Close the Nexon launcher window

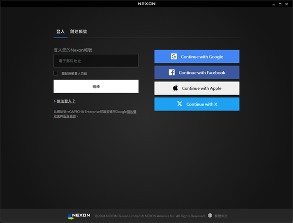point(286,4)
